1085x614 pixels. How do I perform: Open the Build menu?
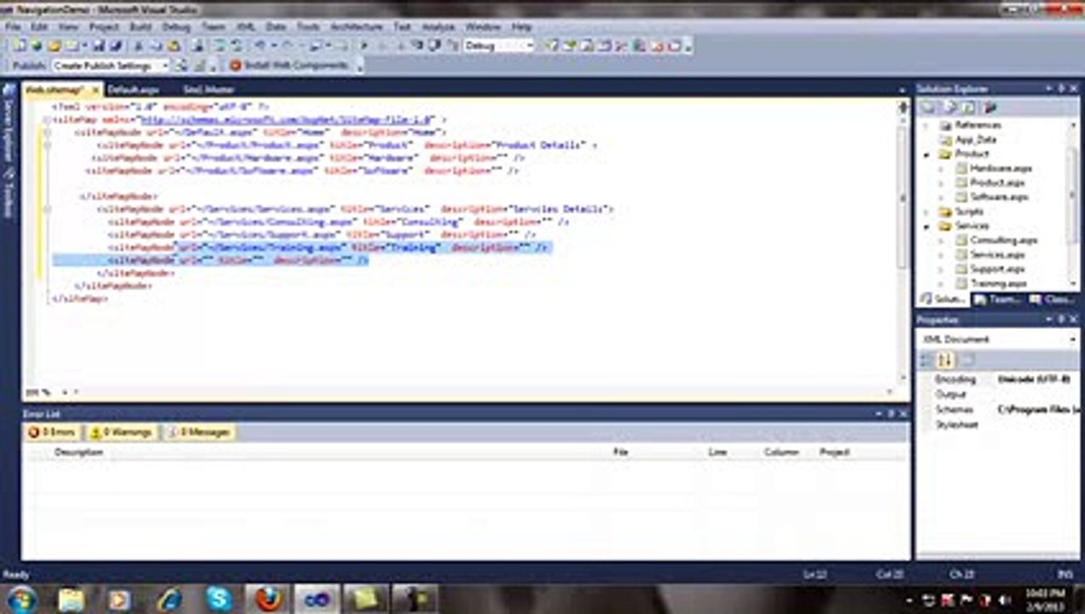tap(141, 27)
